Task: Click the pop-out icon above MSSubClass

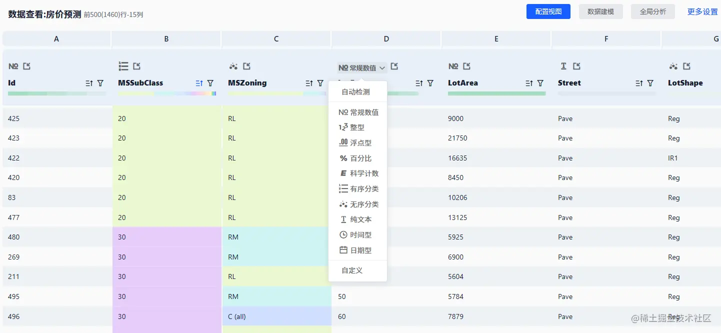Action: tap(137, 66)
